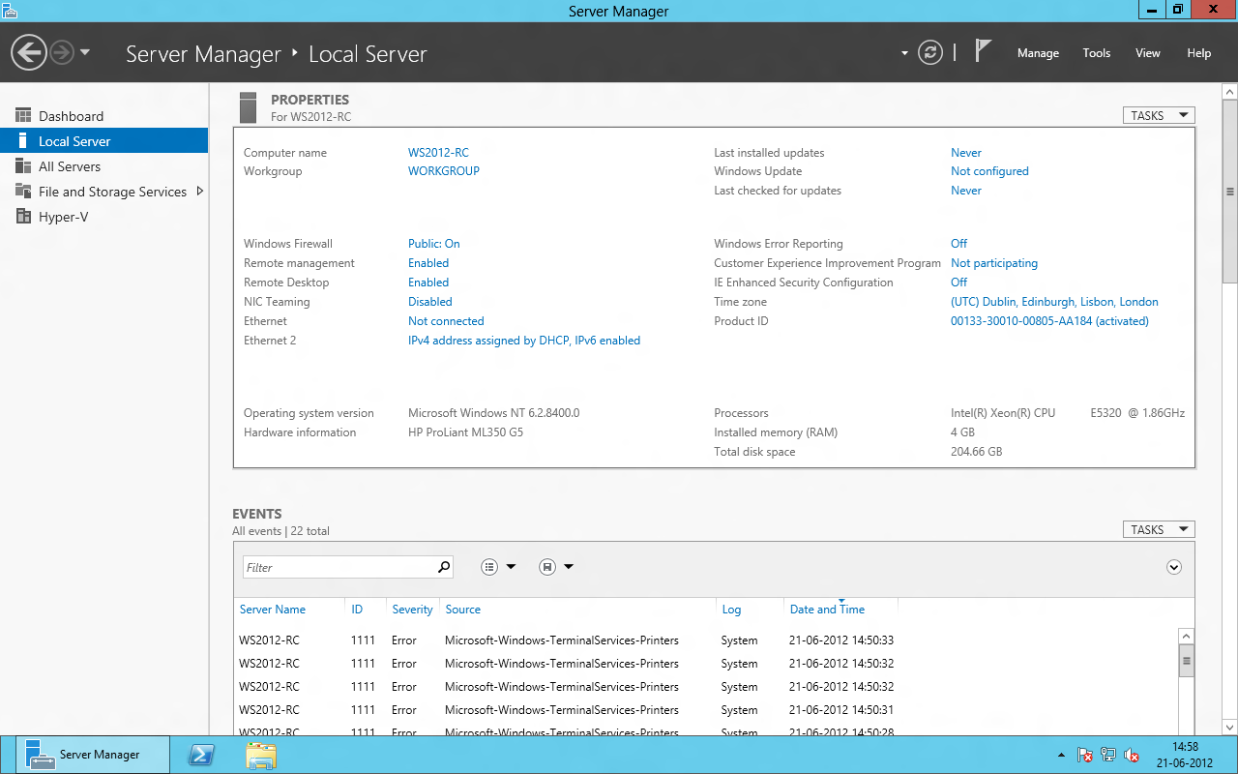Screen dimensions: 1238x774
Task: Launch Windows PowerShell from taskbar
Action: pyautogui.click(x=202, y=755)
